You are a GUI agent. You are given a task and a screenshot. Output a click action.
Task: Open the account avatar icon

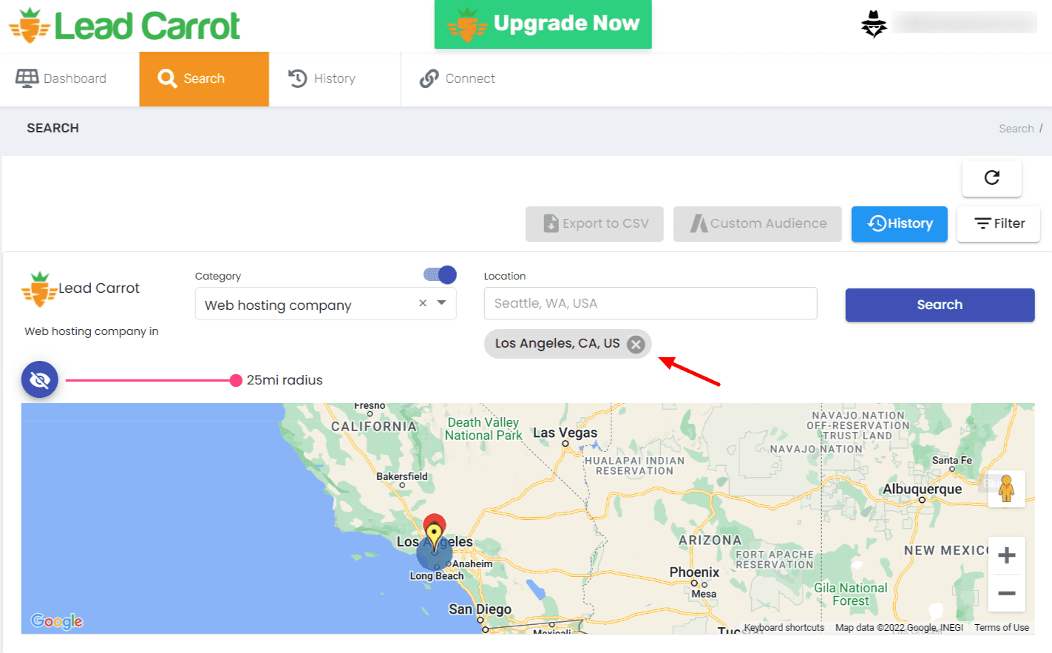pos(874,24)
